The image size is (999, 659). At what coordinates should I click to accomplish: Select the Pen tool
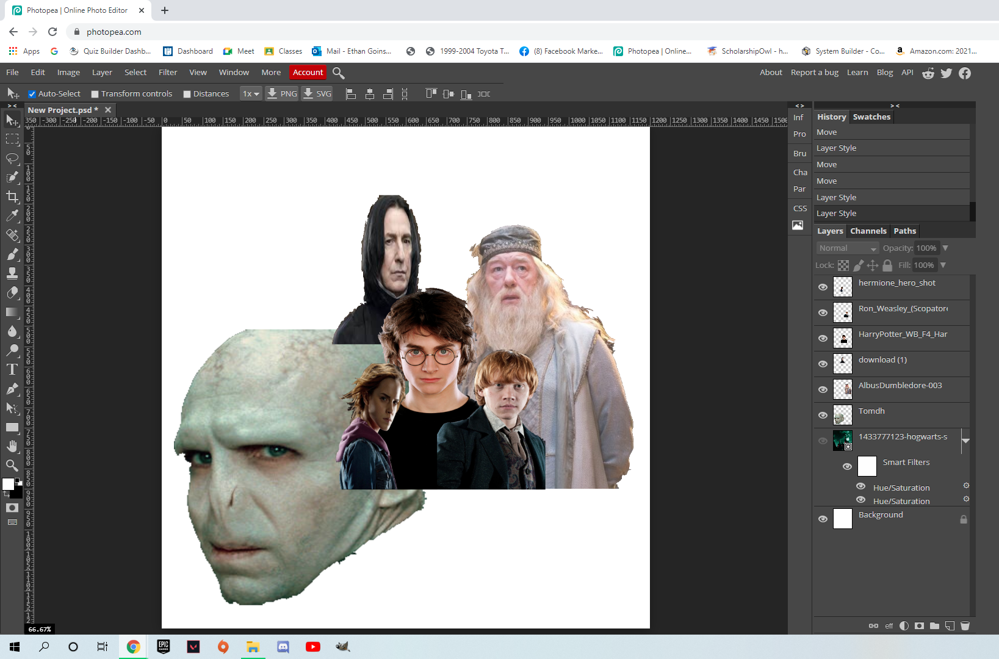pos(12,389)
